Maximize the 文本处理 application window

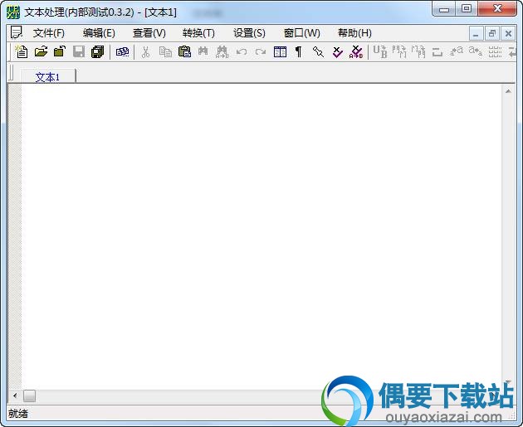coord(467,9)
